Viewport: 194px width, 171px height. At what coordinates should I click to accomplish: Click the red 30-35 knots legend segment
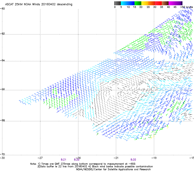pyautogui.click(x=158, y=3)
